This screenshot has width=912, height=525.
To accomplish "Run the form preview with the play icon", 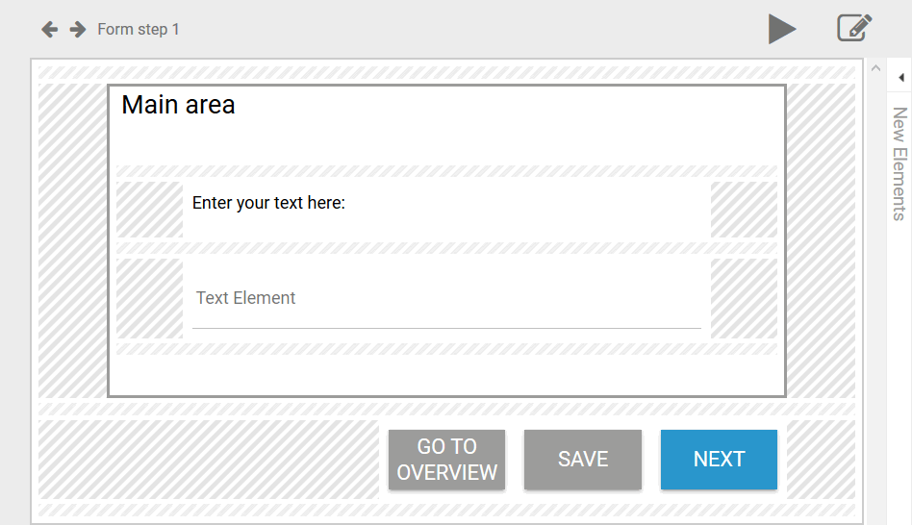I will coord(782,29).
